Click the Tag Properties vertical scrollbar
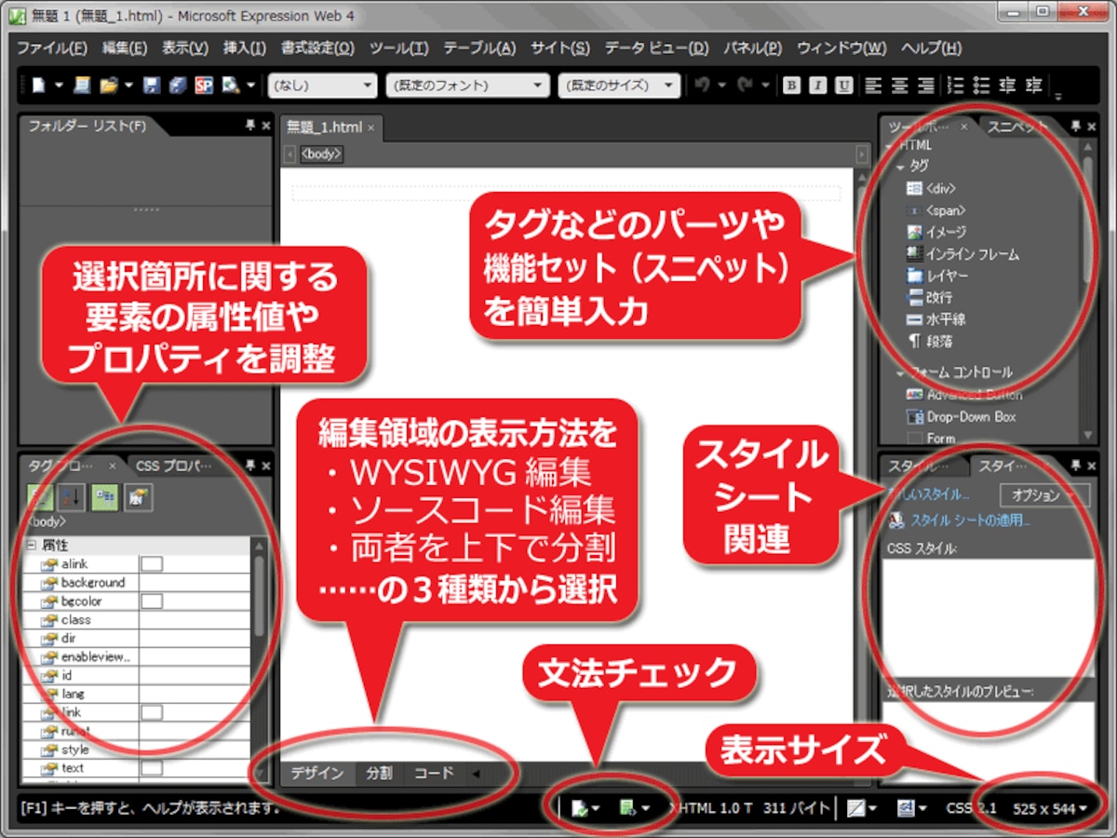 point(259,657)
